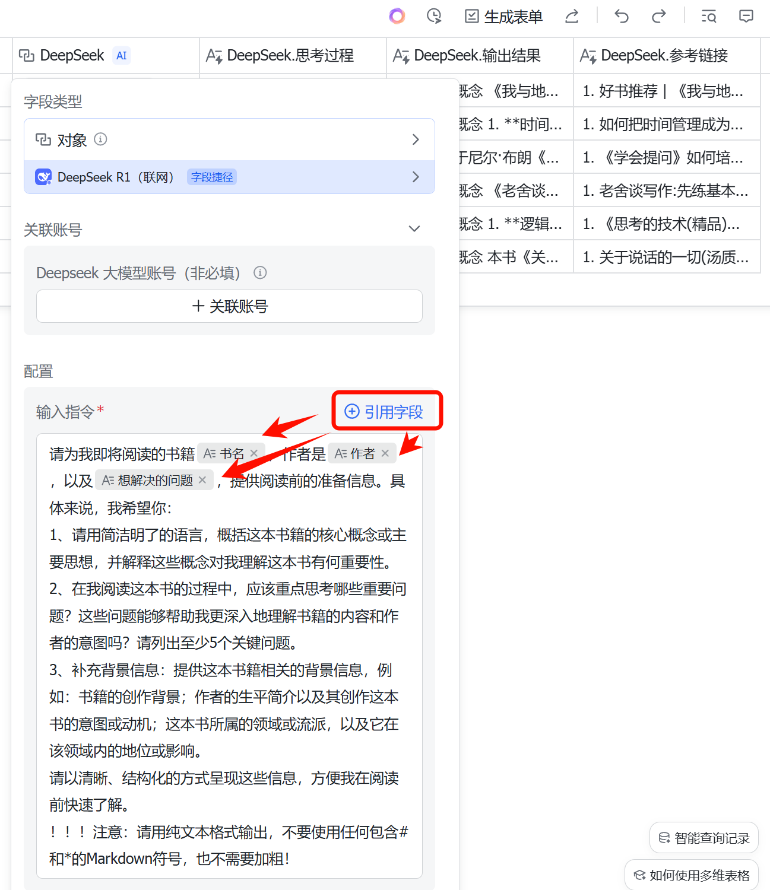This screenshot has height=890, width=770.
Task: Open the comments icon
Action: pos(746,16)
